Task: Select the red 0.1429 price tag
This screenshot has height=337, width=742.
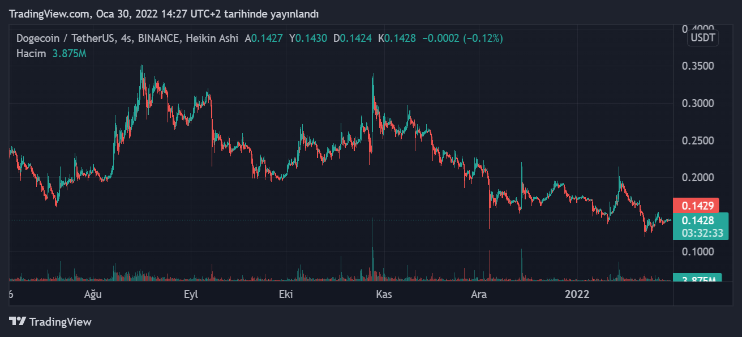Action: (x=696, y=206)
